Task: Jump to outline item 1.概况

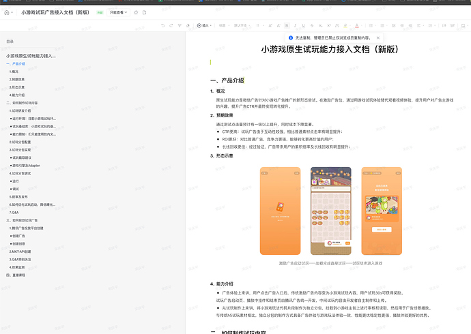Action: (x=14, y=72)
